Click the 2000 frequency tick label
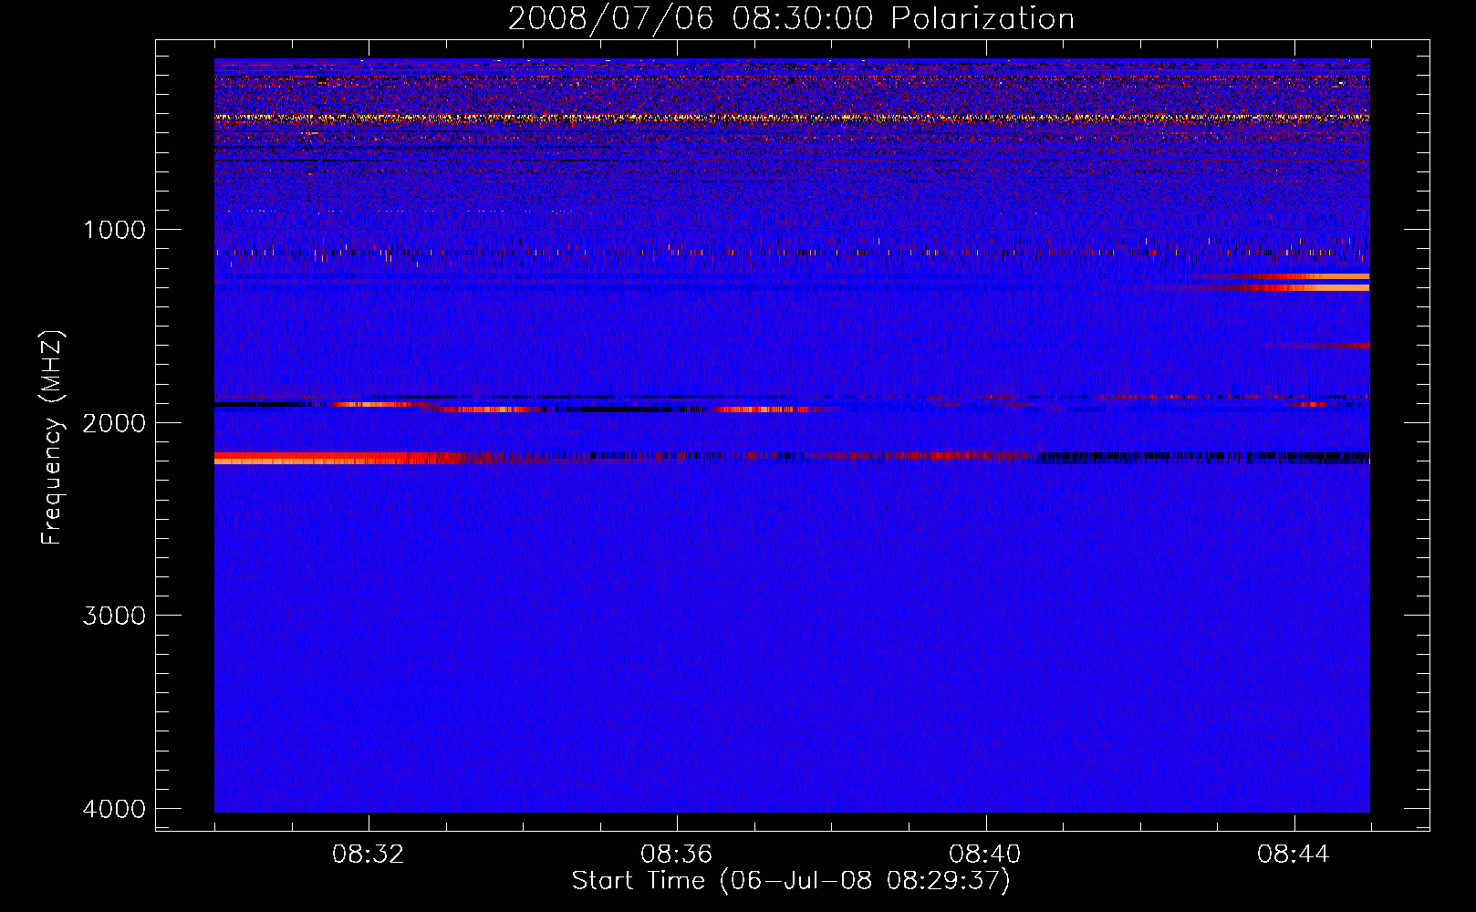 click(x=114, y=422)
